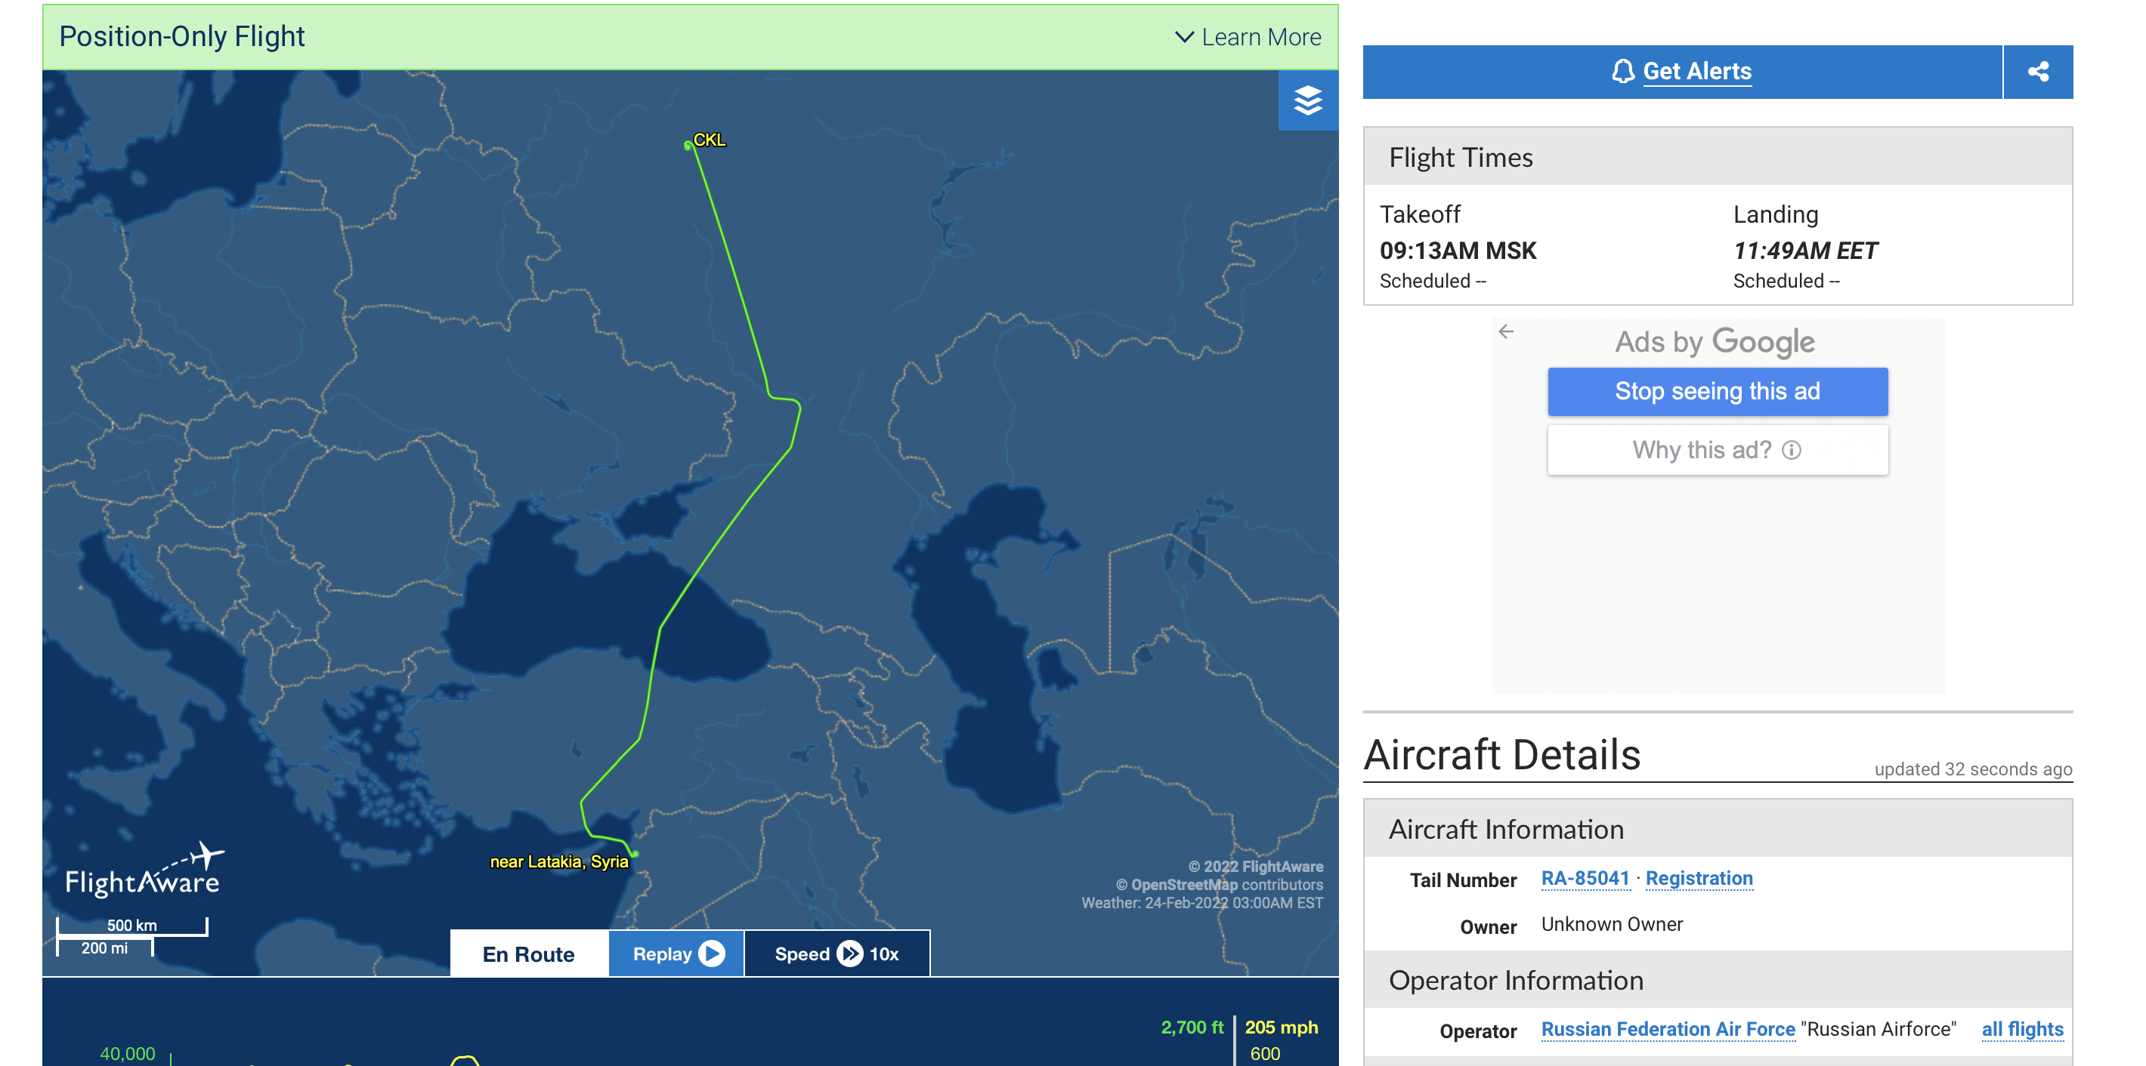Toggle the En Route status tab
This screenshot has width=2146, height=1066.
528,954
